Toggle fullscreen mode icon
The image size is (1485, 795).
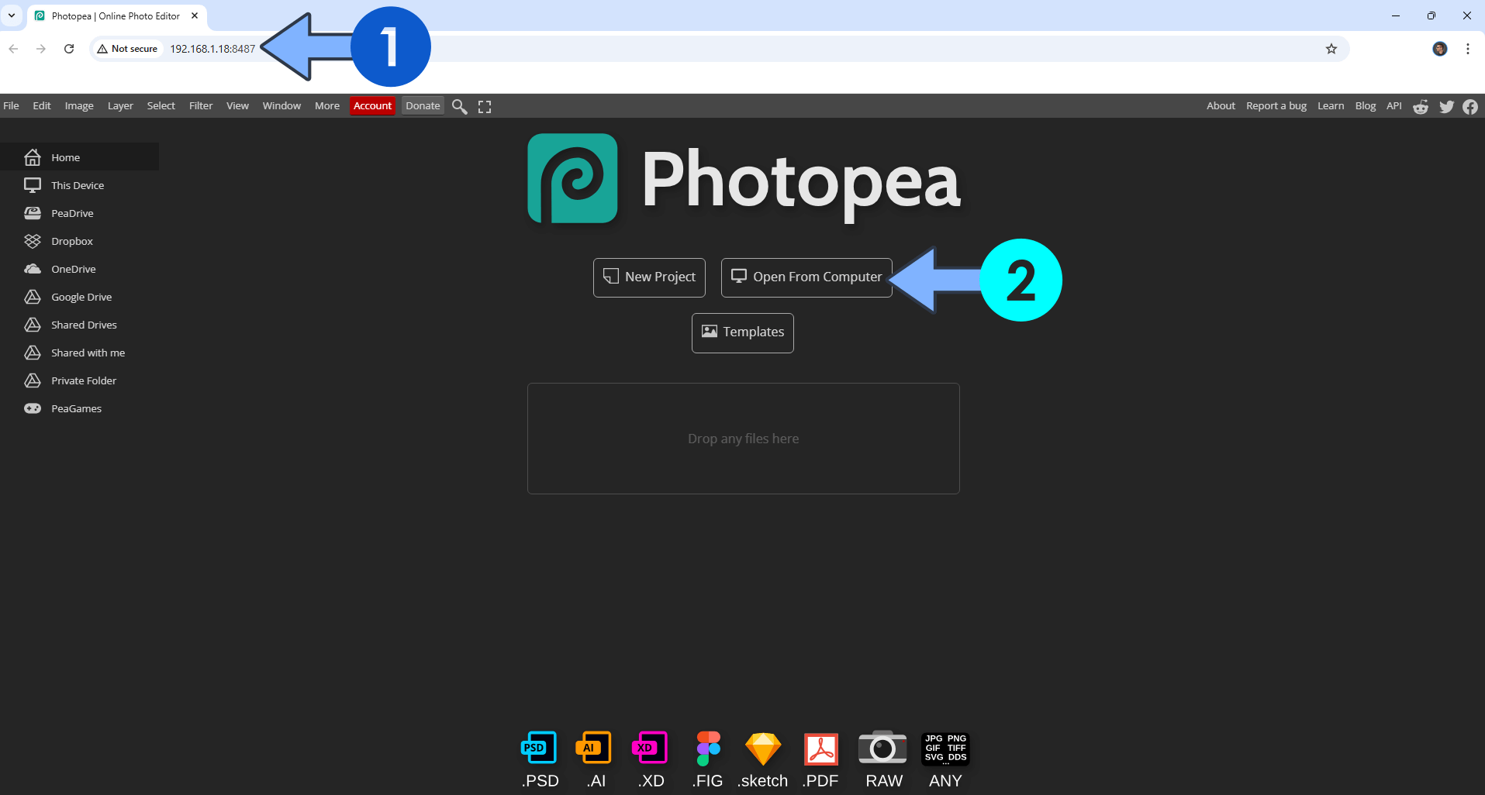tap(485, 107)
